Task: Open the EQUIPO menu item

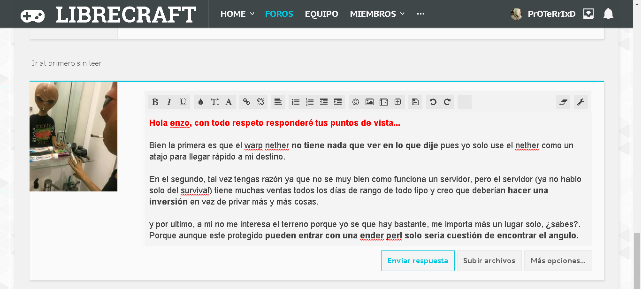Action: tap(321, 14)
